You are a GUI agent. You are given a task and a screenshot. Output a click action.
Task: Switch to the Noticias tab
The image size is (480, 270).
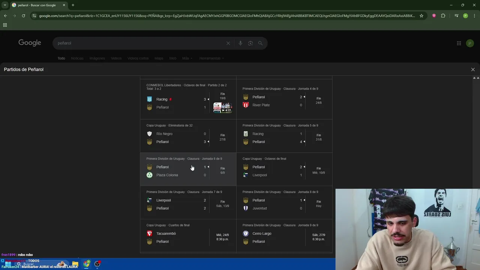pyautogui.click(x=77, y=58)
